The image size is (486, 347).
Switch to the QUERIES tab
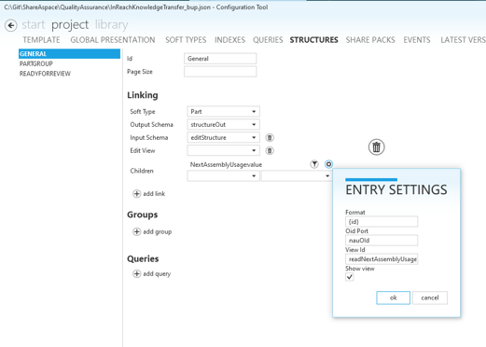268,40
